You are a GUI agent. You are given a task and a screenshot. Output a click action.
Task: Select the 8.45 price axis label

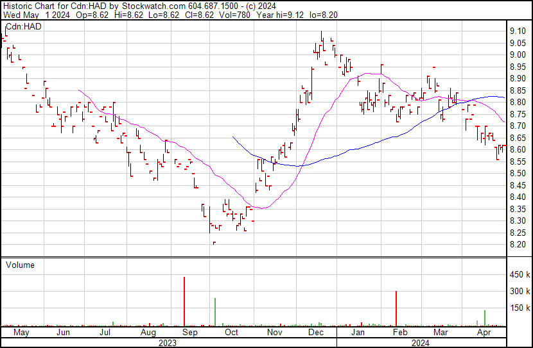tap(518, 185)
